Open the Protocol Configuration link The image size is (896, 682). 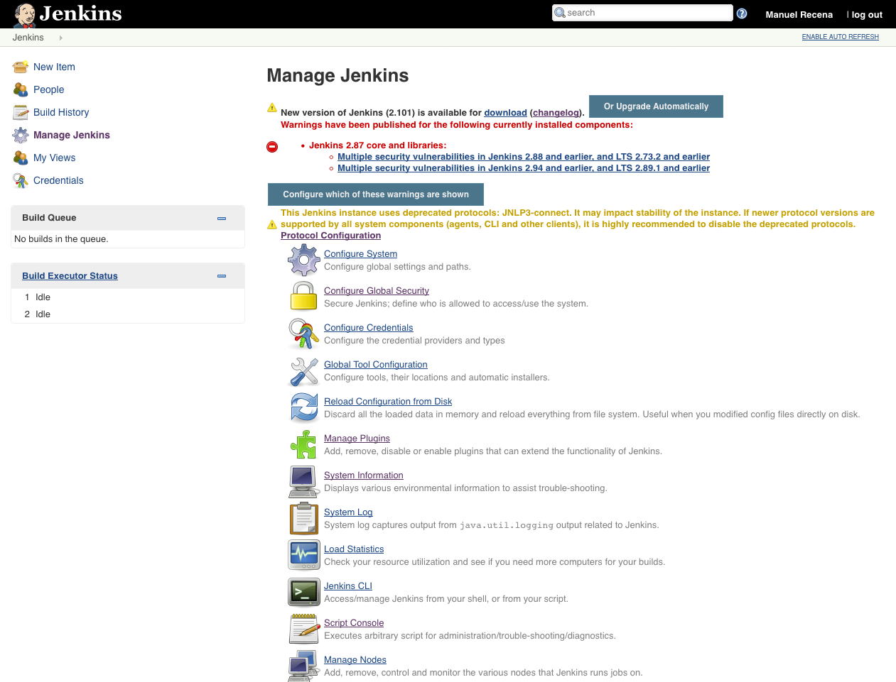(330, 236)
